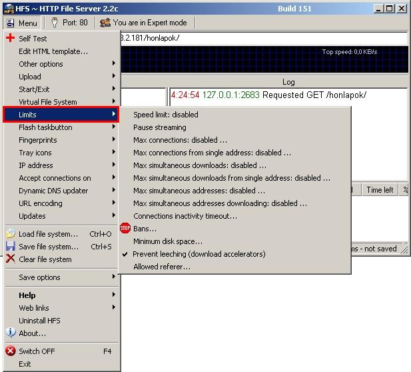
Task: Expand Other options submenu
Action: [x=61, y=64]
